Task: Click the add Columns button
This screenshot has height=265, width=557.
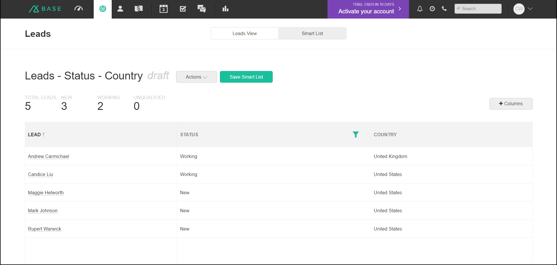Action: coord(511,104)
